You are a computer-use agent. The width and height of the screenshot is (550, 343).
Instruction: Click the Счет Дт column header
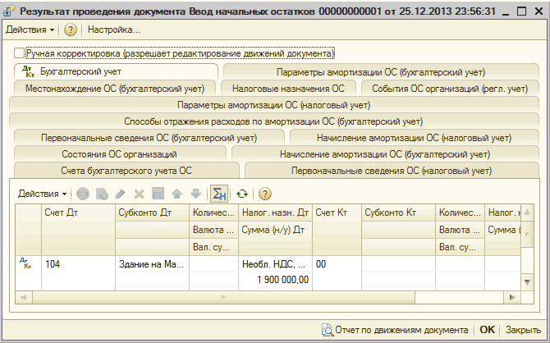point(78,230)
